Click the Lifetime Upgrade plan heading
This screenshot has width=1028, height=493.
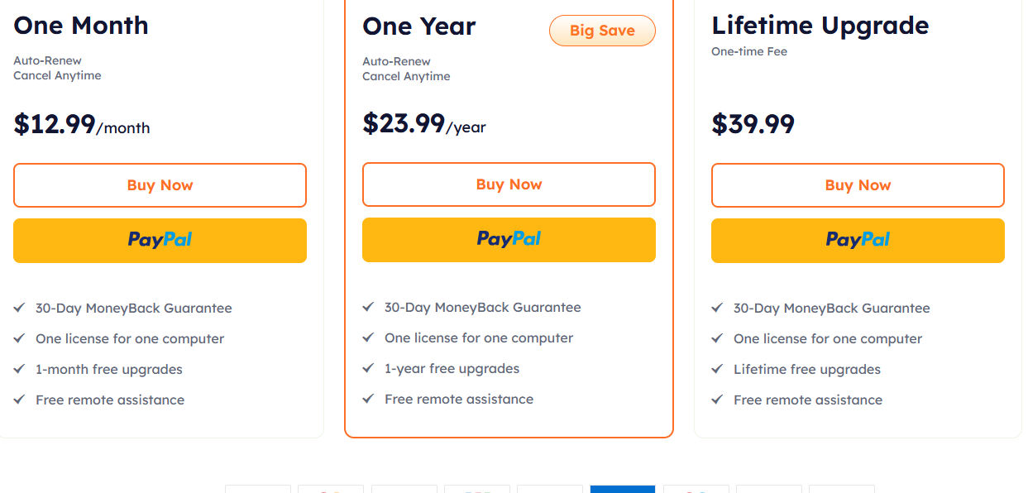point(820,26)
